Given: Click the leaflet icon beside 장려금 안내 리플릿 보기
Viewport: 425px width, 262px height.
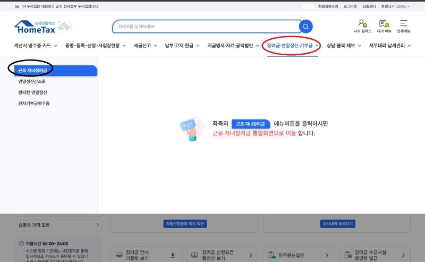Looking at the screenshot, I should coord(119,255).
